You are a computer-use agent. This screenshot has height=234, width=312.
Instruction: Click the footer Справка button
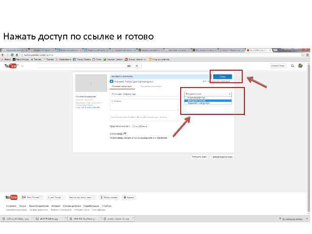tap(129, 198)
